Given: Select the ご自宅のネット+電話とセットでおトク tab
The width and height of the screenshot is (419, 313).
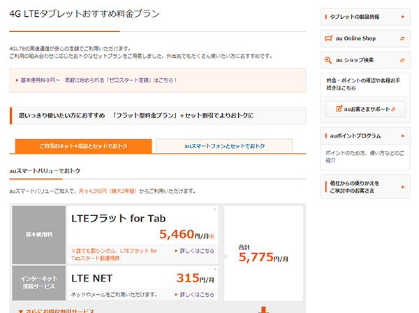Looking at the screenshot, I should pyautogui.click(x=83, y=146).
